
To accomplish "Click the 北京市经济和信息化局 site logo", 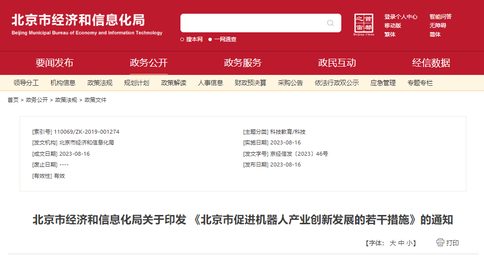I will click(x=87, y=24).
